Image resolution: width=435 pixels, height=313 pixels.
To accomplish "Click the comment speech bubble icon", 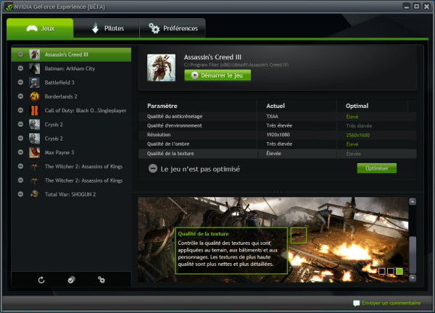I will click(x=356, y=304).
